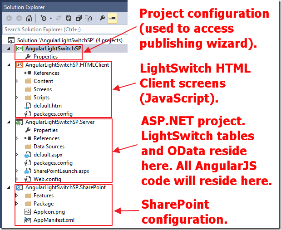
Task: Select packages.config in Server project
Action: coord(53,163)
